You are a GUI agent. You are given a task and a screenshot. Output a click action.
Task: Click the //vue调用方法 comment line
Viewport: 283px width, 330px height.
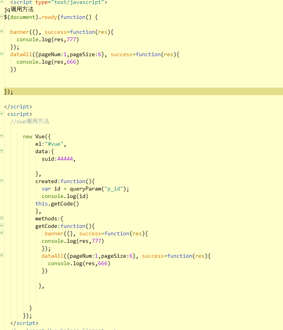pos(30,121)
